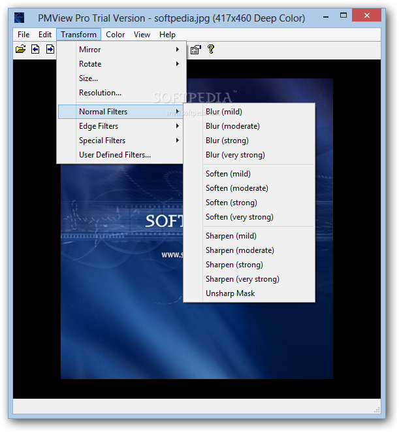This screenshot has width=399, height=432.
Task: Apply the Sharpen (mild) filter
Action: 249,236
